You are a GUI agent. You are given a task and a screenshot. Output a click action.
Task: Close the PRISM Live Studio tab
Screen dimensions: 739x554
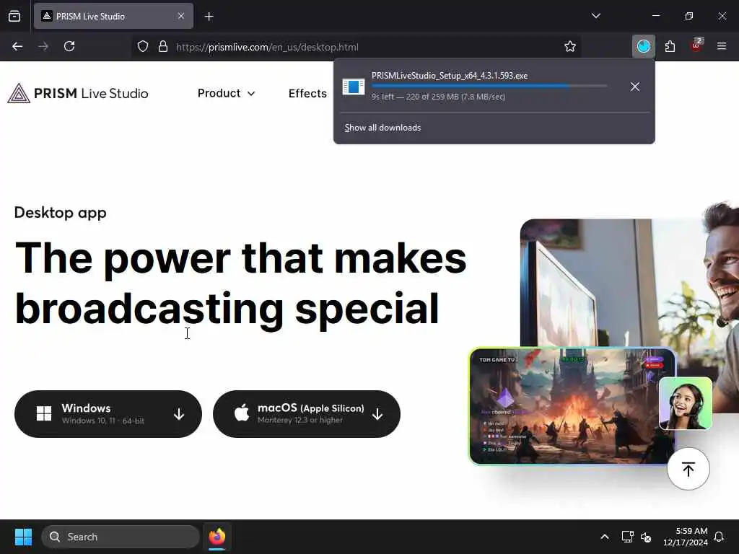pos(181,16)
